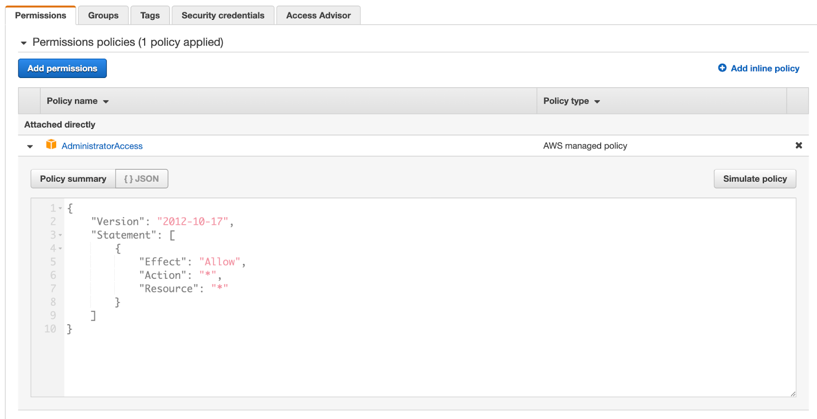The image size is (817, 419).
Task: Fold the Statement array at line 3
Action: point(60,235)
